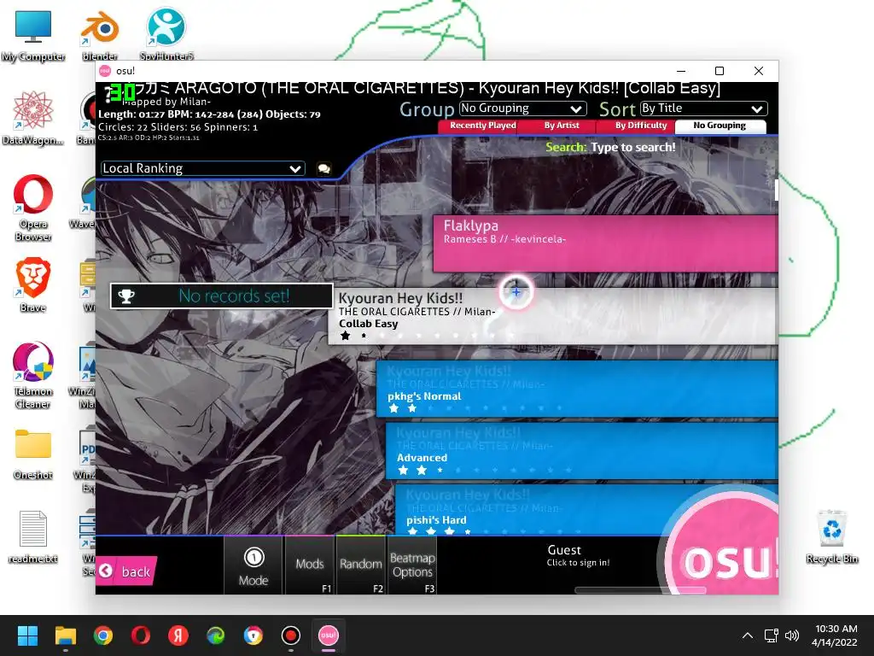Screen dimensions: 874x656
Task: Open the DataWagon desktop shortcut
Action: (x=33, y=119)
